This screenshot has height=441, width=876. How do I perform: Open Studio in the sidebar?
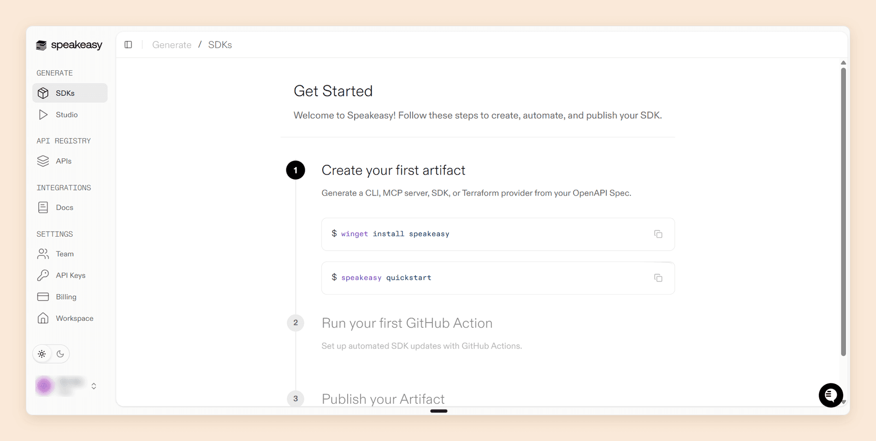(70, 115)
